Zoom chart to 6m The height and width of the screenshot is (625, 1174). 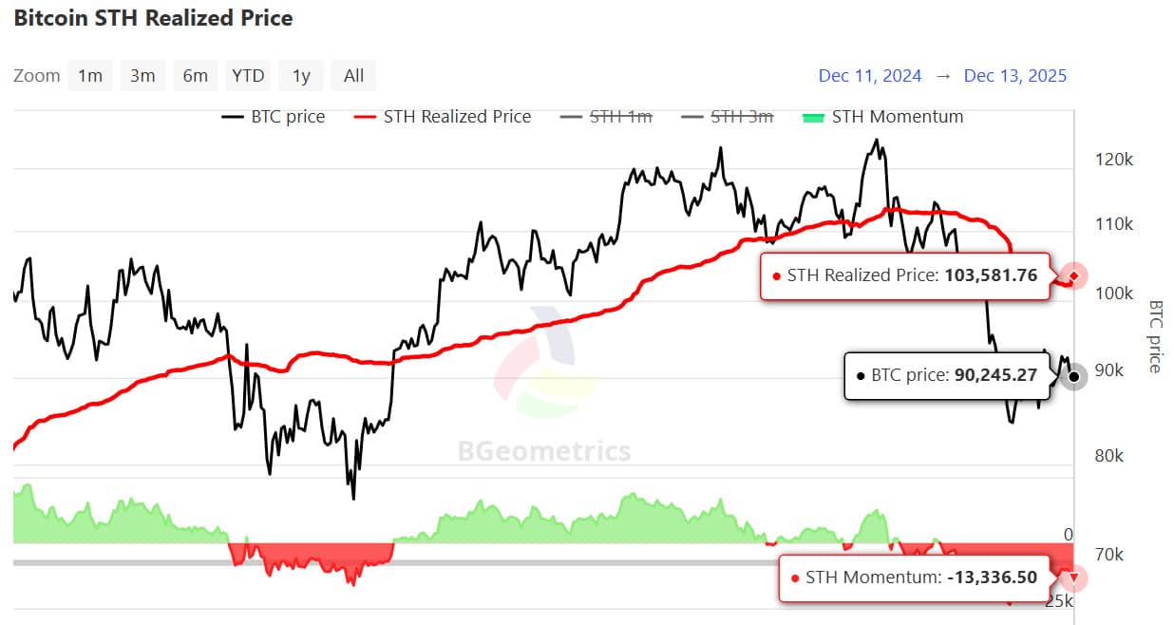(195, 75)
